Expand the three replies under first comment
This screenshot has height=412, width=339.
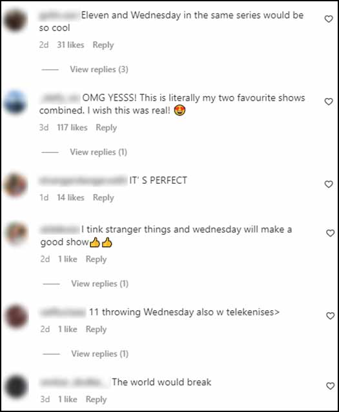coord(99,70)
